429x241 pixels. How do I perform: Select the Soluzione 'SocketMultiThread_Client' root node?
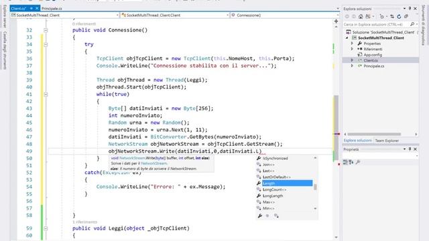[x=383, y=32]
